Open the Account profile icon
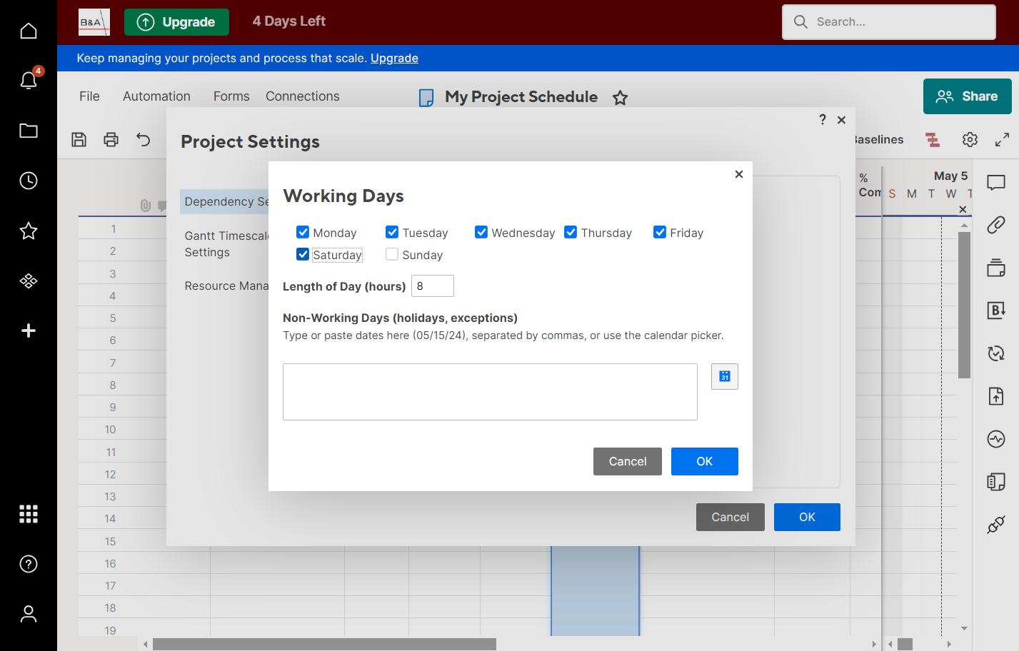Screen dimensions: 1019x651 tap(29, 614)
